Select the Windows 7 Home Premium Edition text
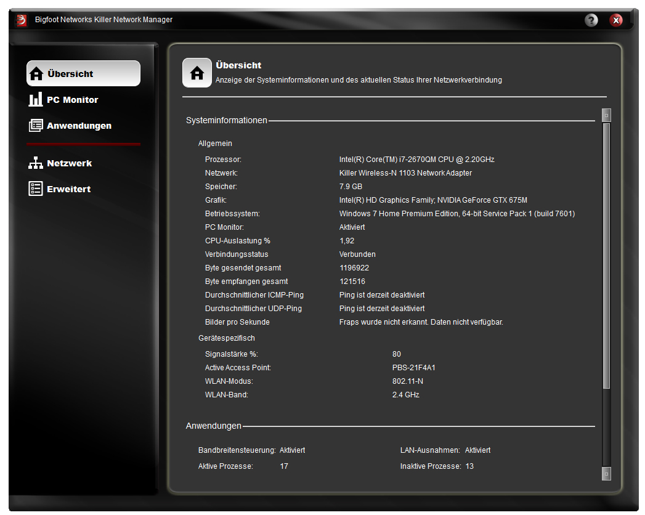This screenshot has height=515, width=645. 457,214
